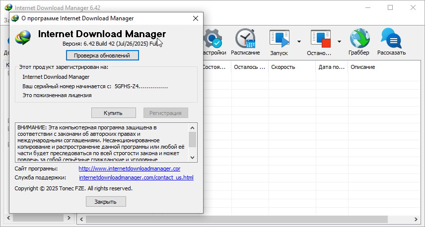The width and height of the screenshot is (425, 227).
Task: Close the About dialog with X
Action: [196, 18]
